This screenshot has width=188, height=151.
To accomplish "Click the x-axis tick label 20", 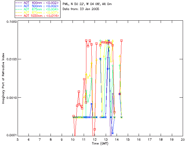I will tap(183, 139).
